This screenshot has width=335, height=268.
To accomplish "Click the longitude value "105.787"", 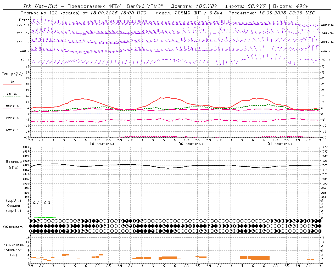I will click(x=207, y=6).
